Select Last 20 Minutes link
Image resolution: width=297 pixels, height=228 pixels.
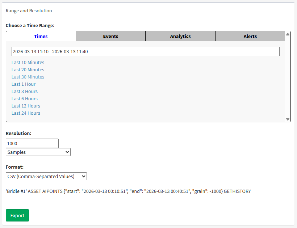[28, 70]
